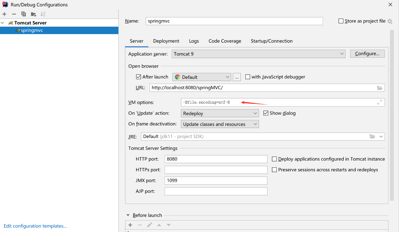Switch to the Deployment tab
Viewport: 399px width, 232px height.
point(166,41)
